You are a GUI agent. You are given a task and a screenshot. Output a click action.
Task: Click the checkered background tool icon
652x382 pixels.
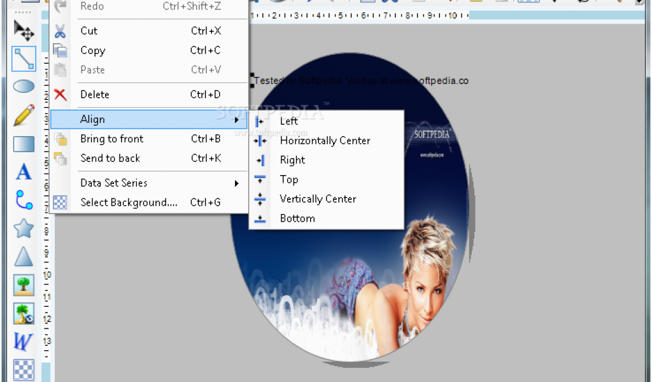pos(24,370)
